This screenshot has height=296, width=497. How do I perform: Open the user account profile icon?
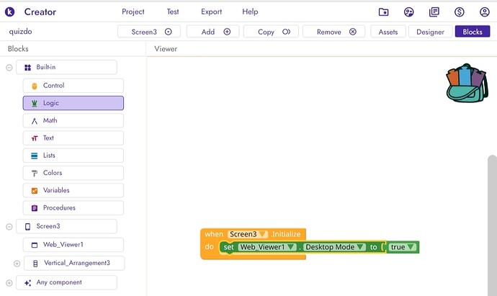485,12
